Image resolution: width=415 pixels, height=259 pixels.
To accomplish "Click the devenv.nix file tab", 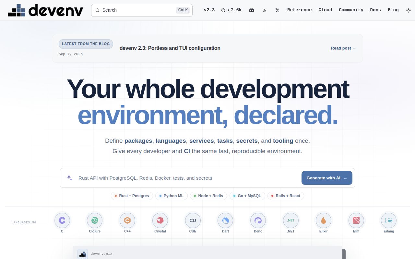I will (x=101, y=254).
